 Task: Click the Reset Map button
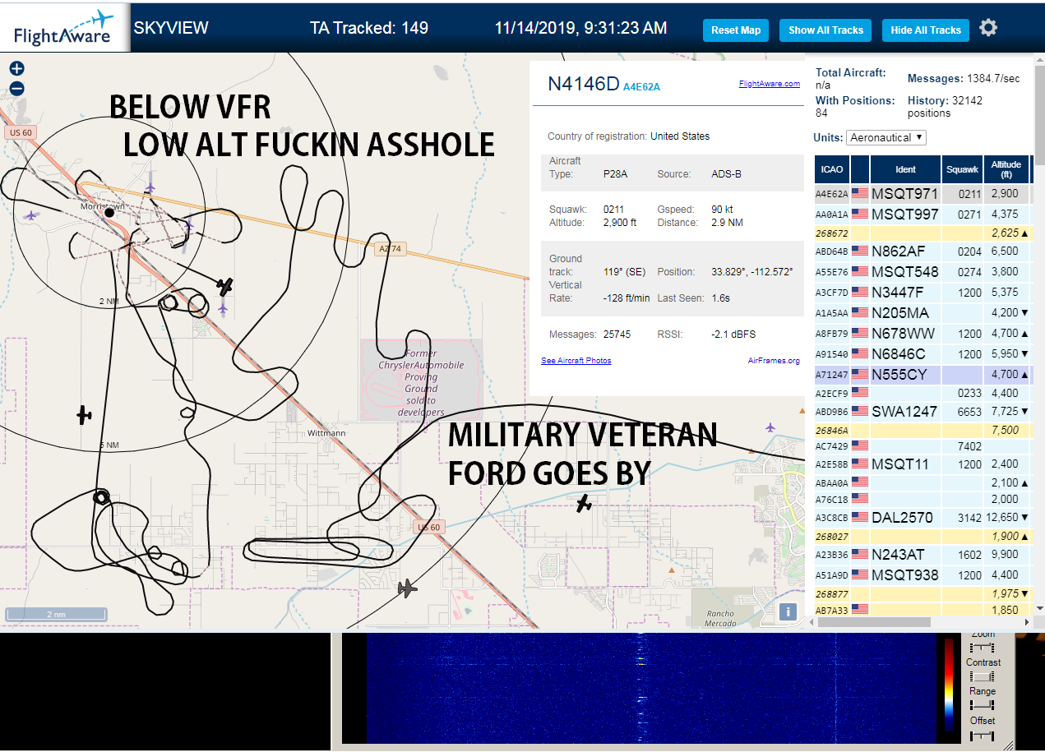pos(736,30)
